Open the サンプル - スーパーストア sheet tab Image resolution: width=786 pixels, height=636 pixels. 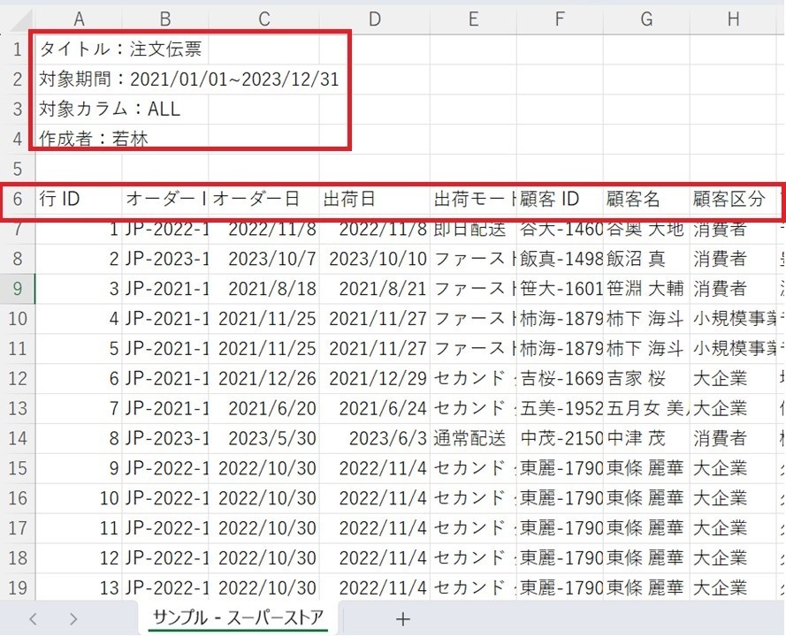237,617
